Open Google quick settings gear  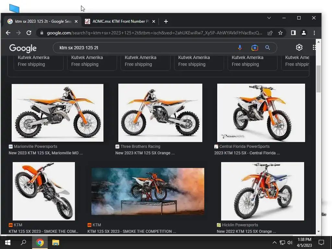click(299, 47)
